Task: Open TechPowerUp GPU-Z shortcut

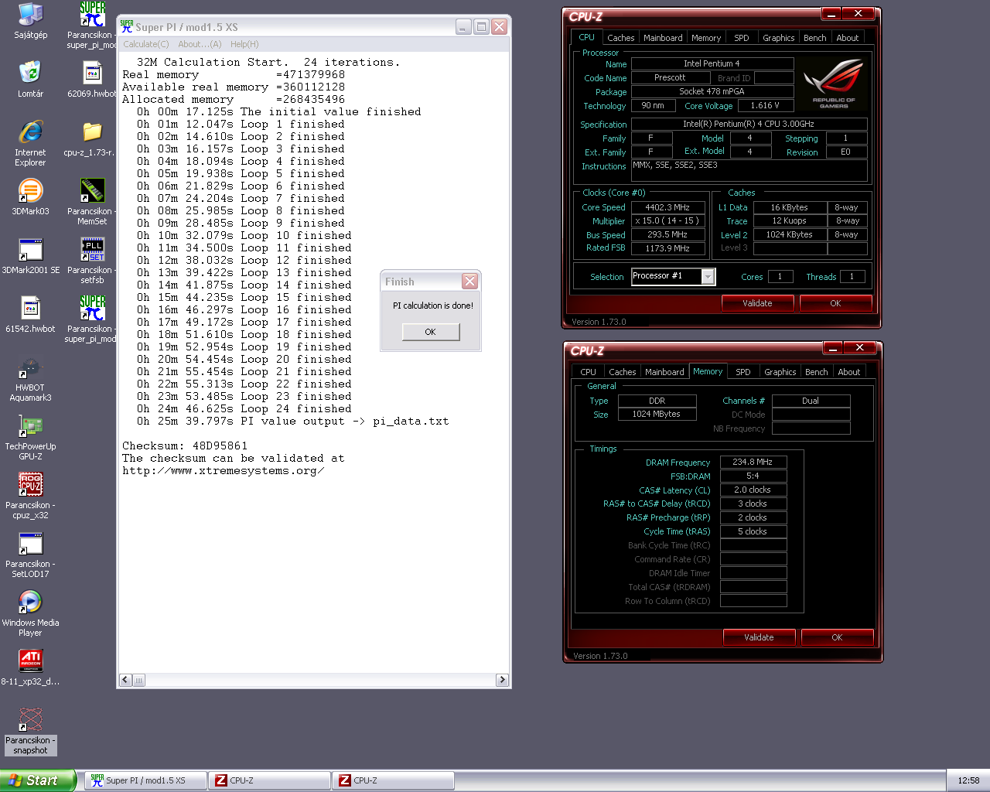Action: (30, 437)
